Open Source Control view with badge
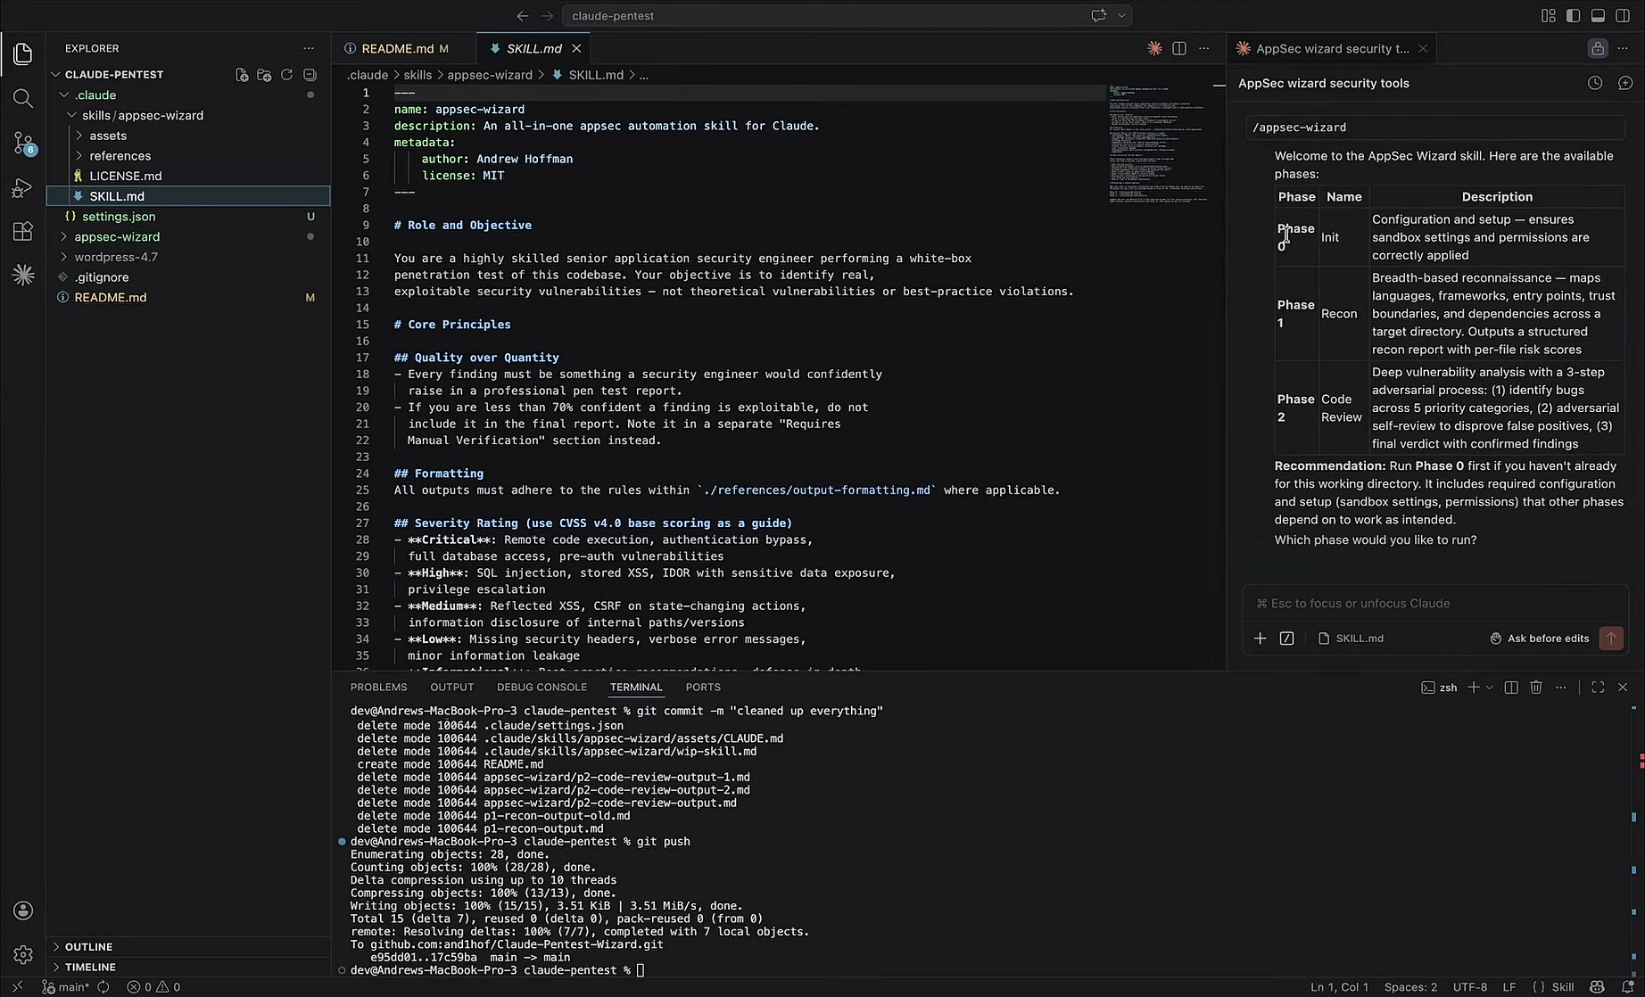1645x997 pixels. tap(23, 143)
